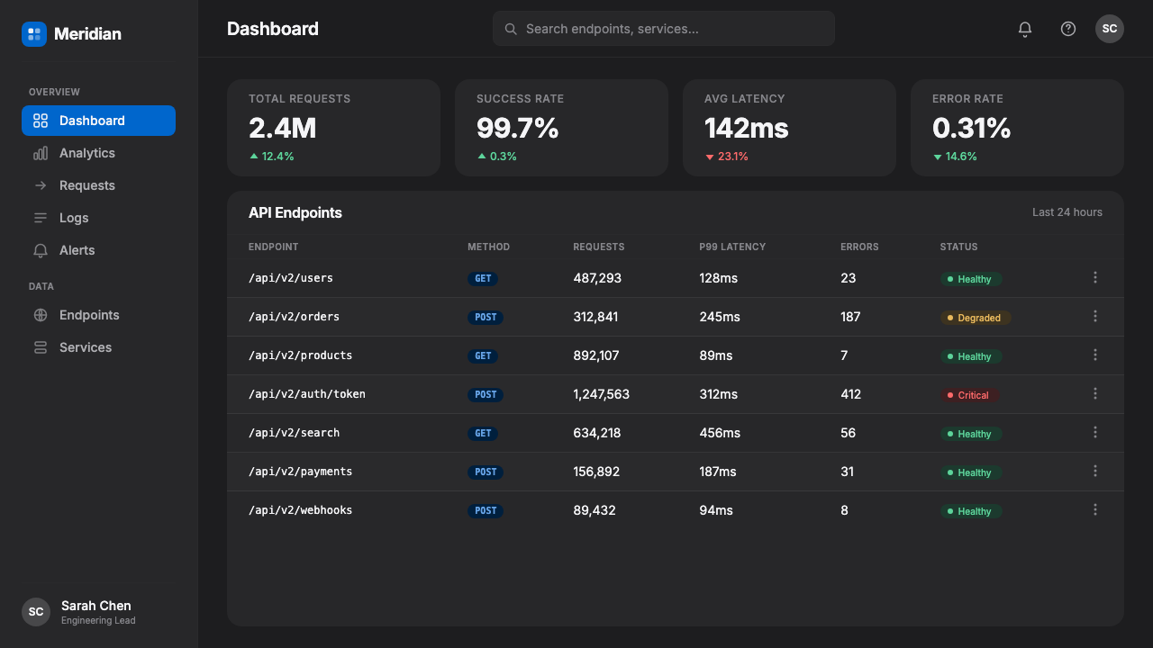Open notifications bell in header
The height and width of the screenshot is (648, 1153).
tap(1025, 29)
